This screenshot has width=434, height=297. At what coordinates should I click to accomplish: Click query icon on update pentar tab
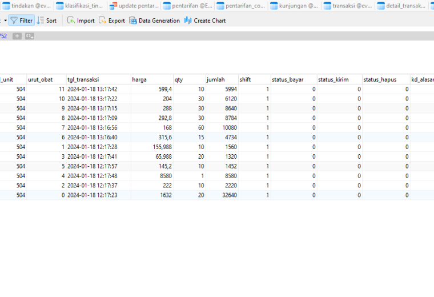(113, 6)
